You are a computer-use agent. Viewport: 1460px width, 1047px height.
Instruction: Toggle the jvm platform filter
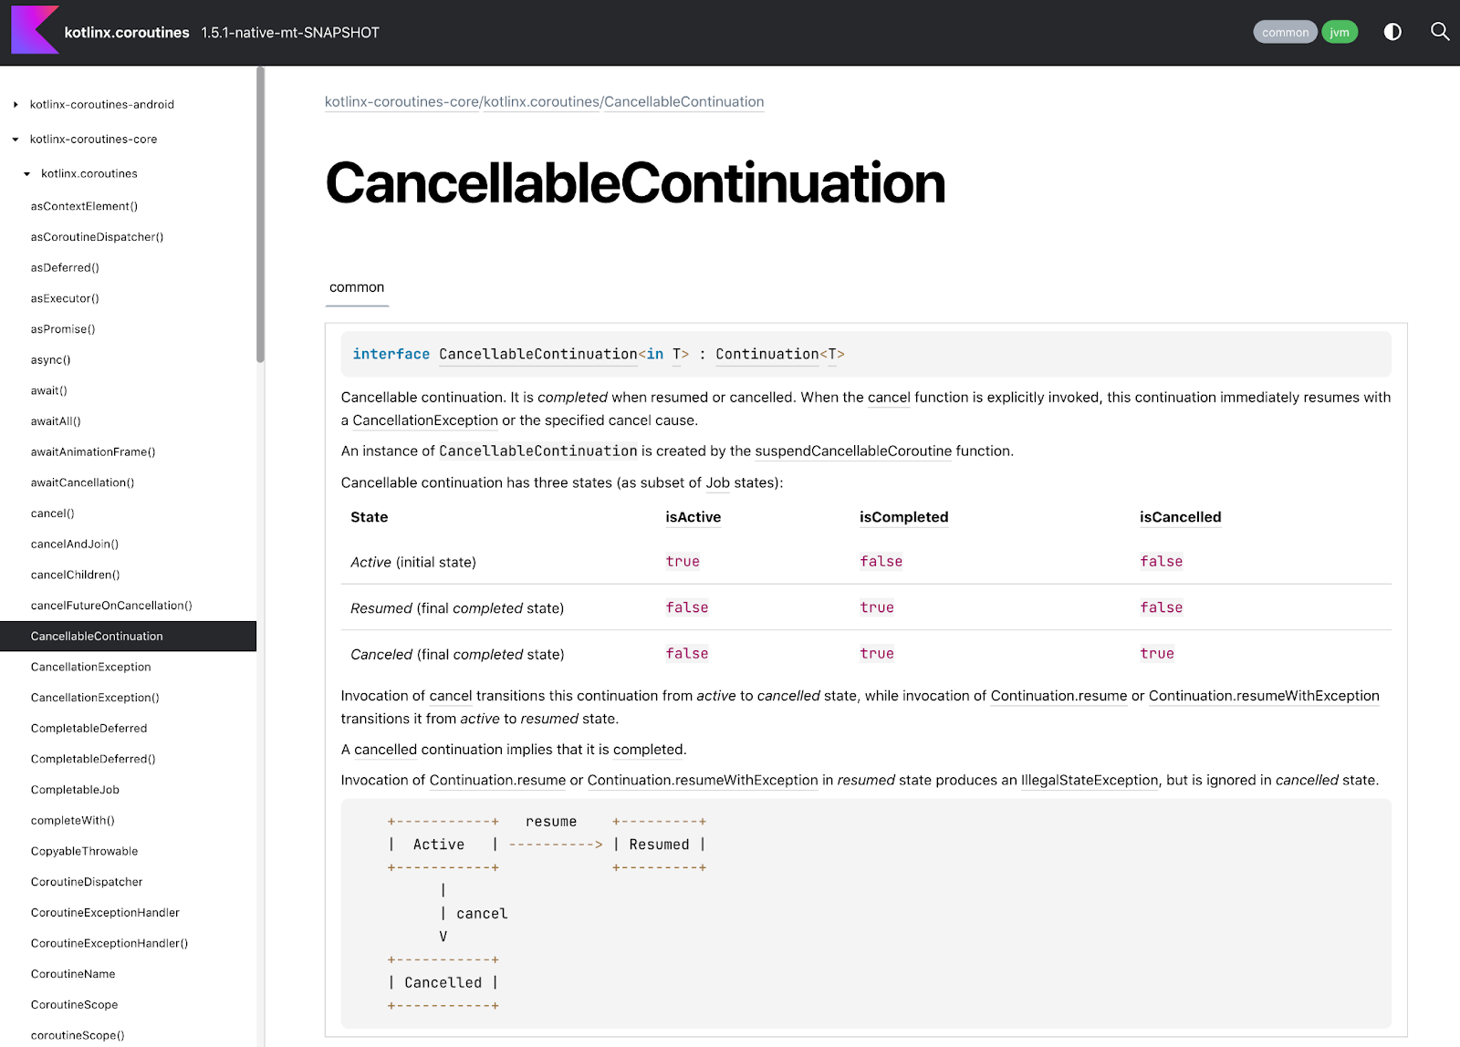pos(1339,32)
